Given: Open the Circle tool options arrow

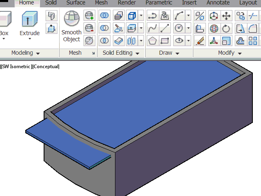Looking at the screenshot, I should pos(188,29).
